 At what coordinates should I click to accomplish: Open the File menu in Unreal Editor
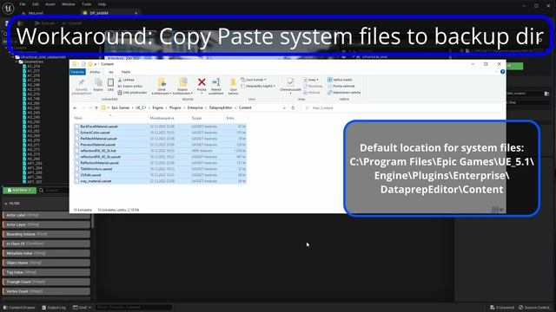(23, 4)
